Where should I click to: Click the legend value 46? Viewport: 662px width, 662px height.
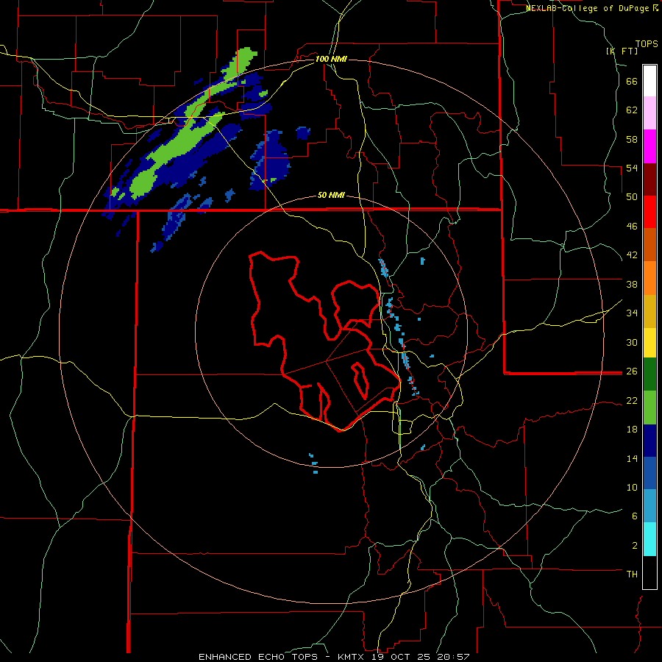pyautogui.click(x=632, y=226)
